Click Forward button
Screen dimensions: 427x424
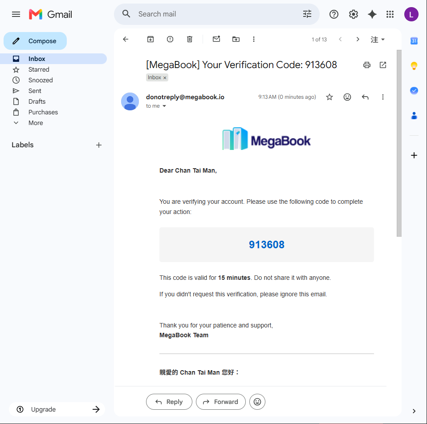[220, 402]
